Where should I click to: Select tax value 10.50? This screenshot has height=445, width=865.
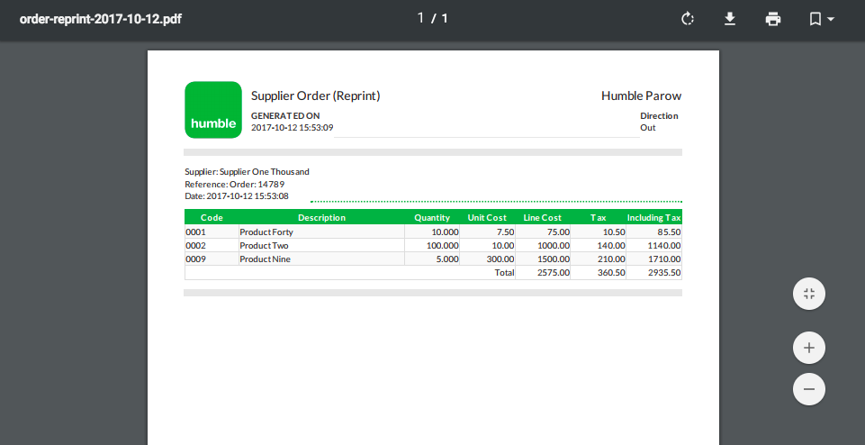tap(614, 232)
